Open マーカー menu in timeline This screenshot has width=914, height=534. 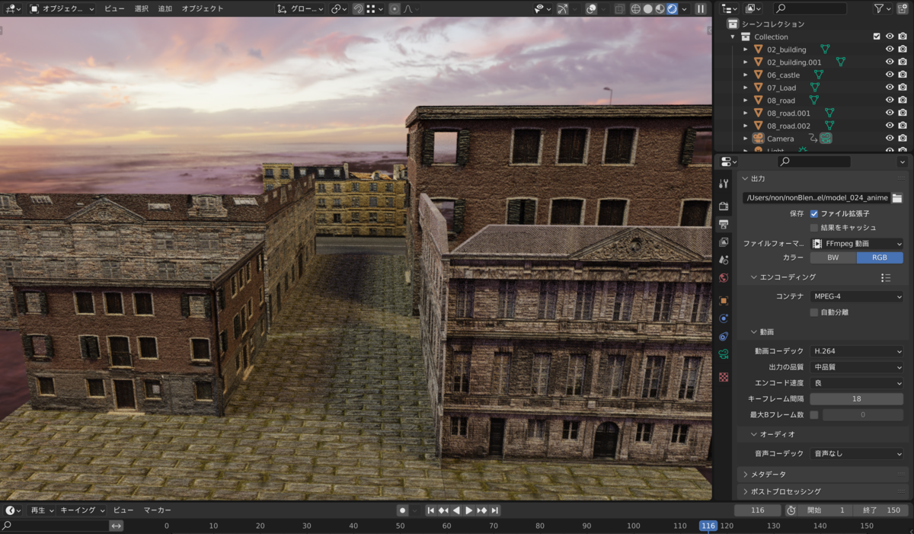tap(158, 510)
